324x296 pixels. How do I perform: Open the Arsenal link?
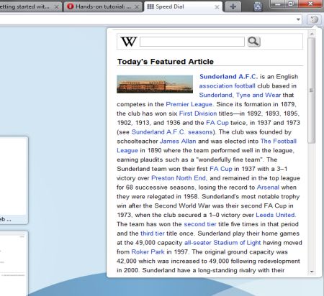(x=268, y=188)
